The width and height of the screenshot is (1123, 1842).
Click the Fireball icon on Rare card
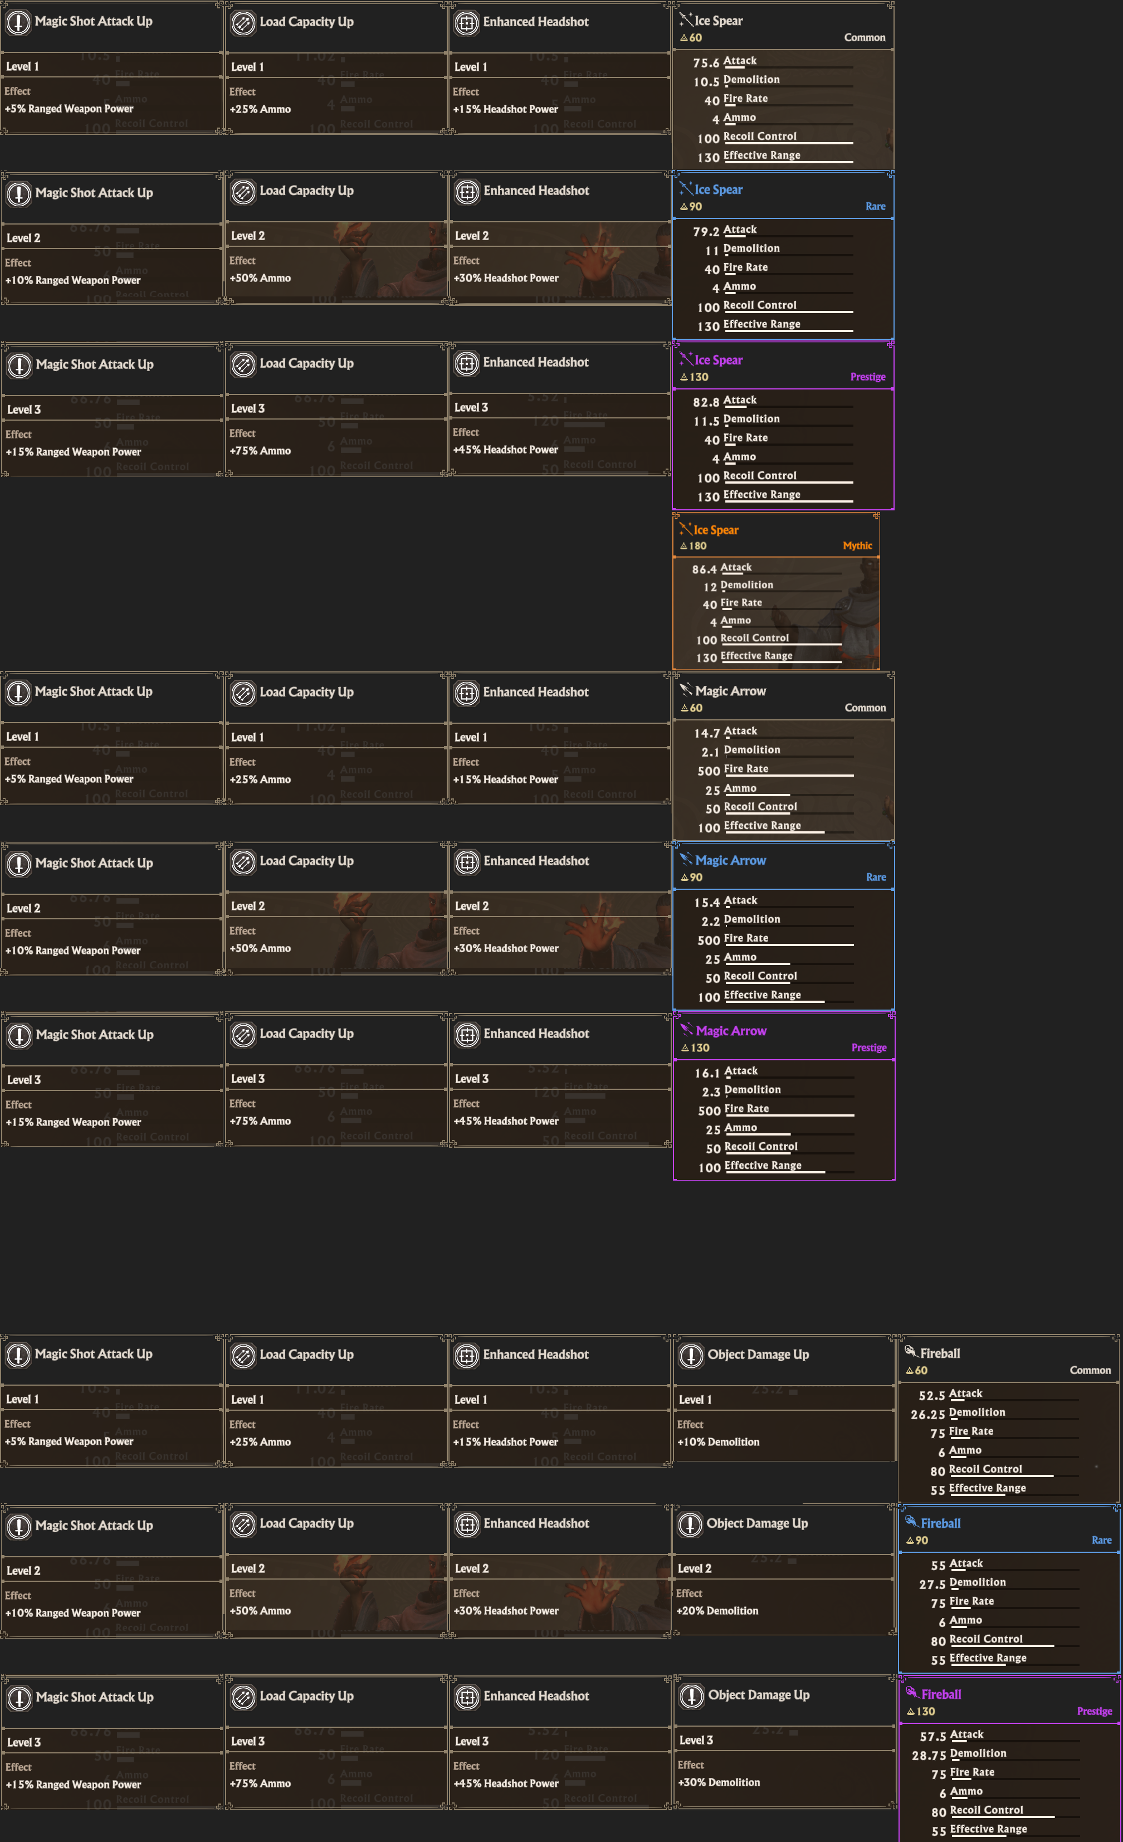[911, 1522]
